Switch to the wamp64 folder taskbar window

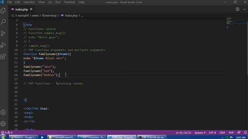tap(62, 137)
